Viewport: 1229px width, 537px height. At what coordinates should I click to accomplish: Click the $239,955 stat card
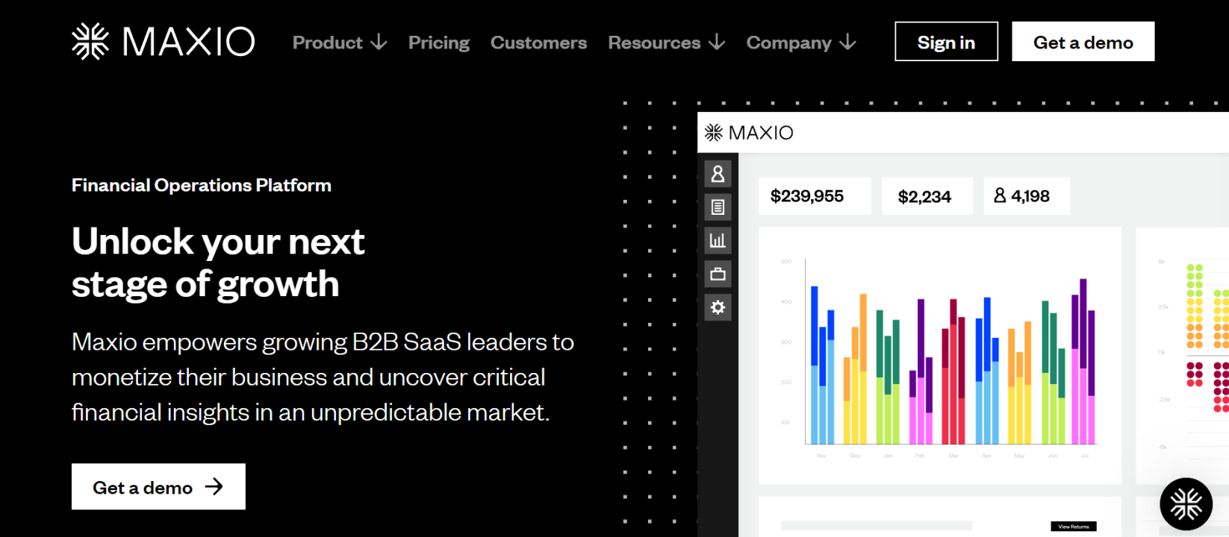pos(814,195)
